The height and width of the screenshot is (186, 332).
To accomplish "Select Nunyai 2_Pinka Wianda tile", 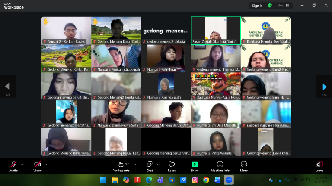I will tap(216, 142).
